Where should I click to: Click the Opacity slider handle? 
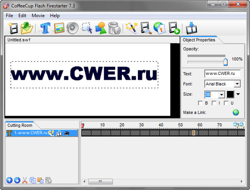pyautogui.click(x=225, y=62)
